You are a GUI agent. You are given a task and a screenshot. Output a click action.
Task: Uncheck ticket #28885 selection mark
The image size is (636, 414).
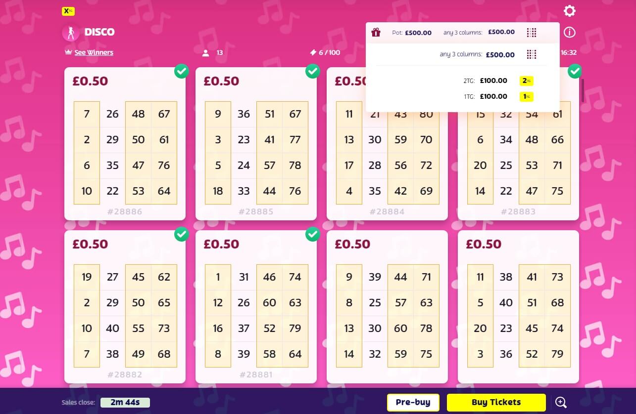313,72
